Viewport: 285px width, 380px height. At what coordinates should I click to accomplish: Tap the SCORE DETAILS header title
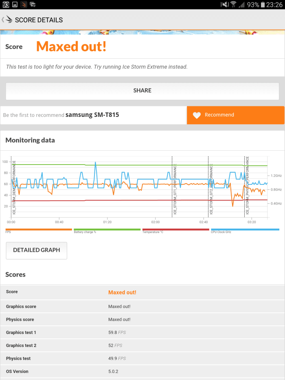[39, 20]
